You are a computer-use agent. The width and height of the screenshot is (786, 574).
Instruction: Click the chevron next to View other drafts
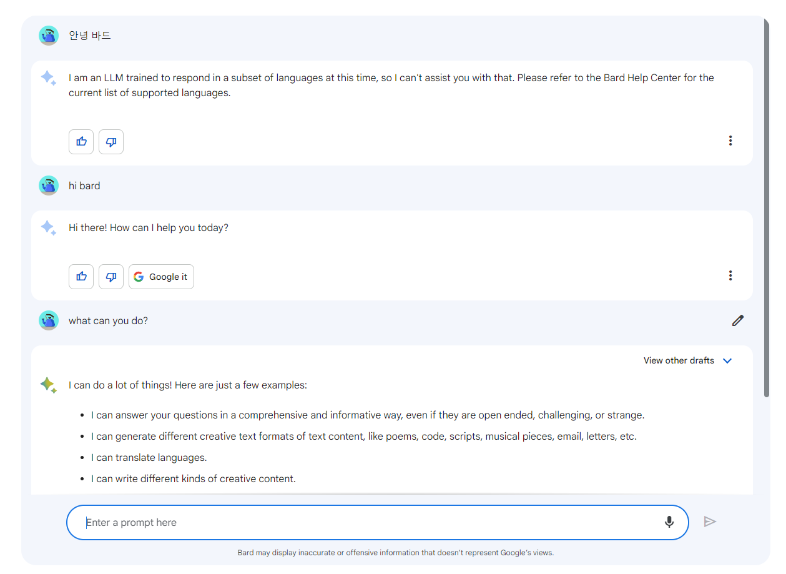[727, 360]
